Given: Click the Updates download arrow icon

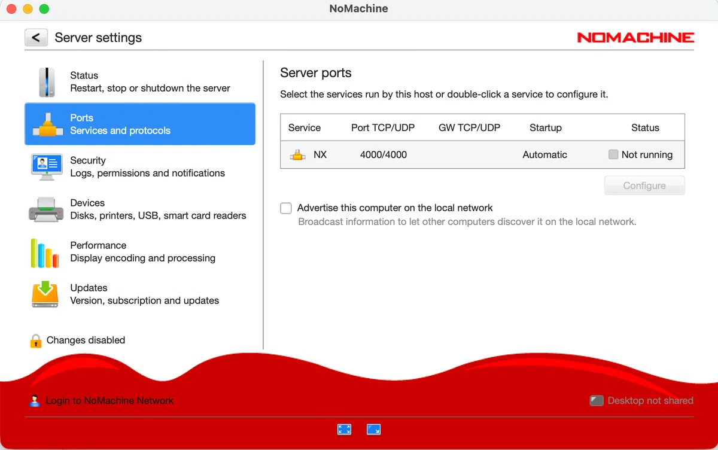Looking at the screenshot, I should point(45,294).
